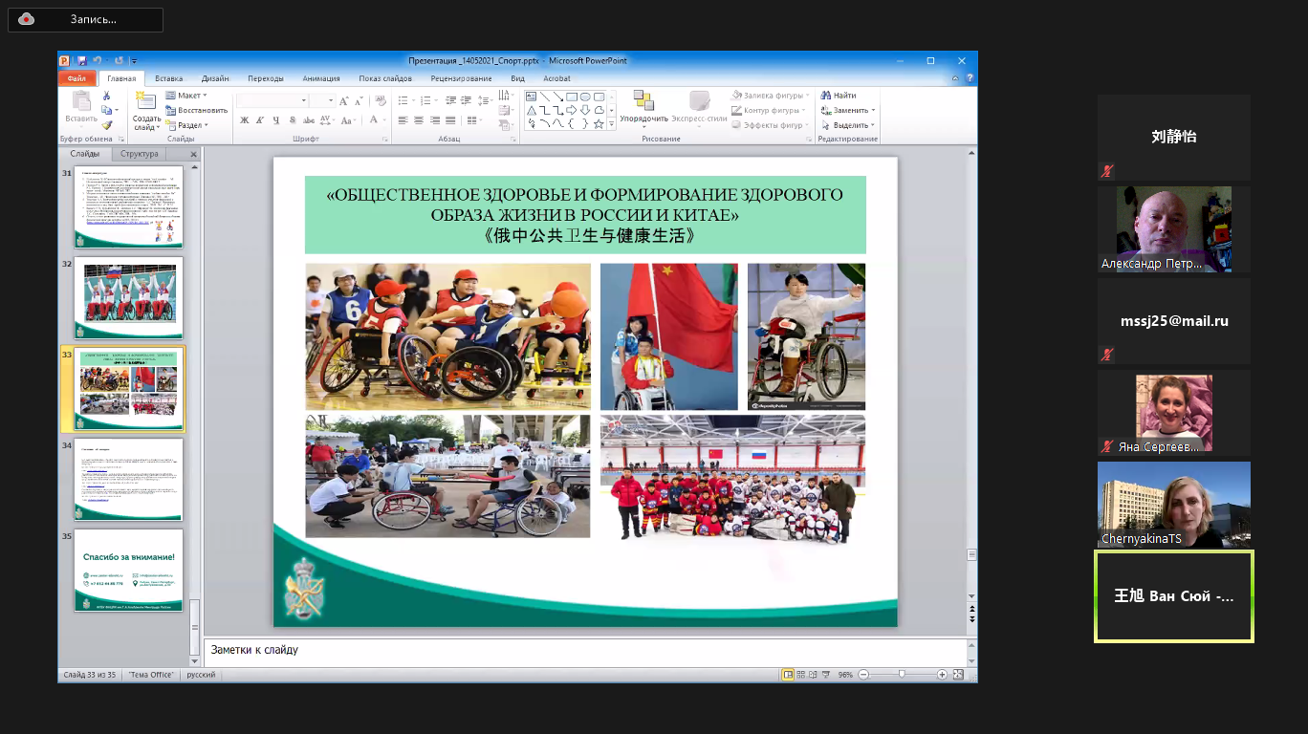The width and height of the screenshot is (1308, 734).
Task: Click the Восстановить (Reset) button
Action: [x=196, y=110]
